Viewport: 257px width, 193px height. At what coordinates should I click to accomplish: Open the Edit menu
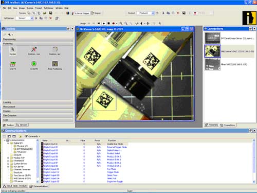pyautogui.click(x=9, y=8)
